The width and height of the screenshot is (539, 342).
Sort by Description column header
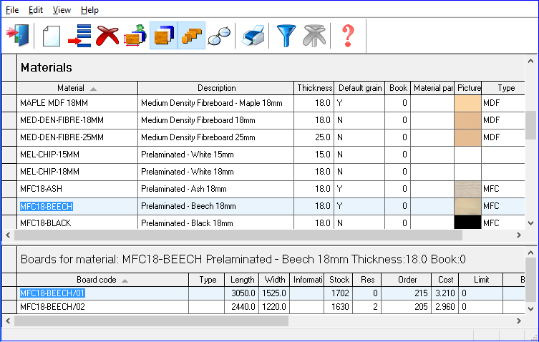pyautogui.click(x=216, y=88)
